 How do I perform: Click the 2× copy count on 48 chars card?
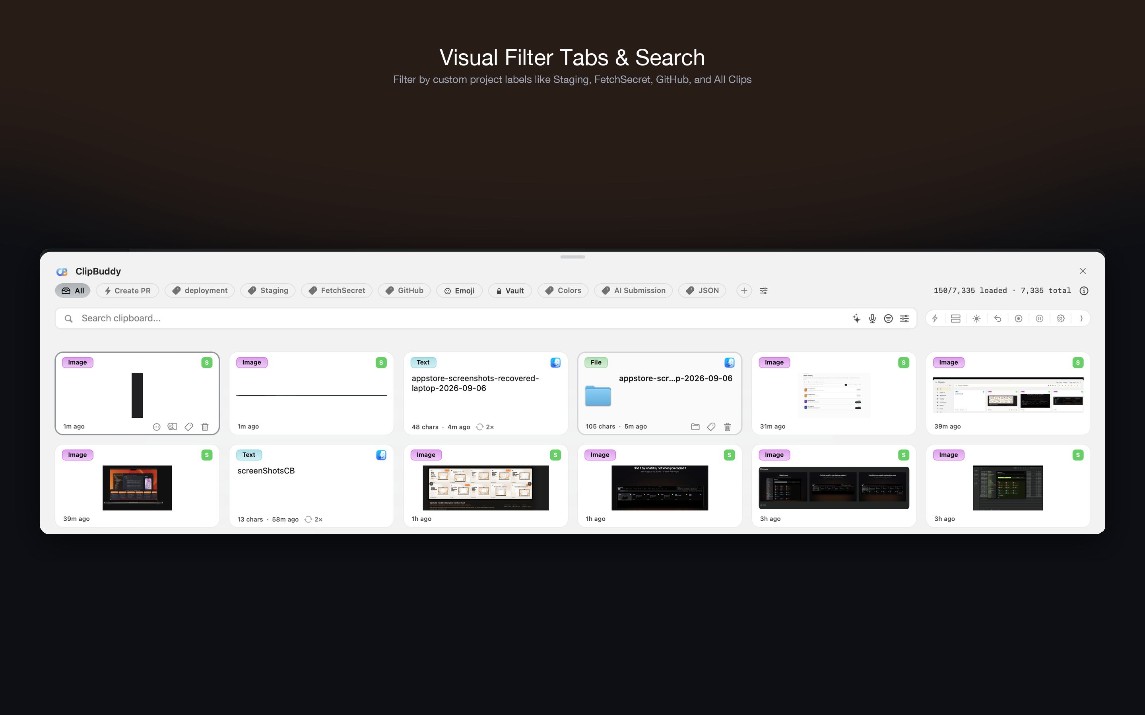tap(485, 427)
